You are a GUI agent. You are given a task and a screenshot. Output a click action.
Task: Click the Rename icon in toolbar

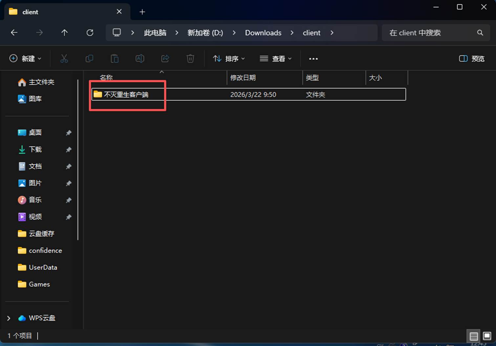pyautogui.click(x=140, y=59)
